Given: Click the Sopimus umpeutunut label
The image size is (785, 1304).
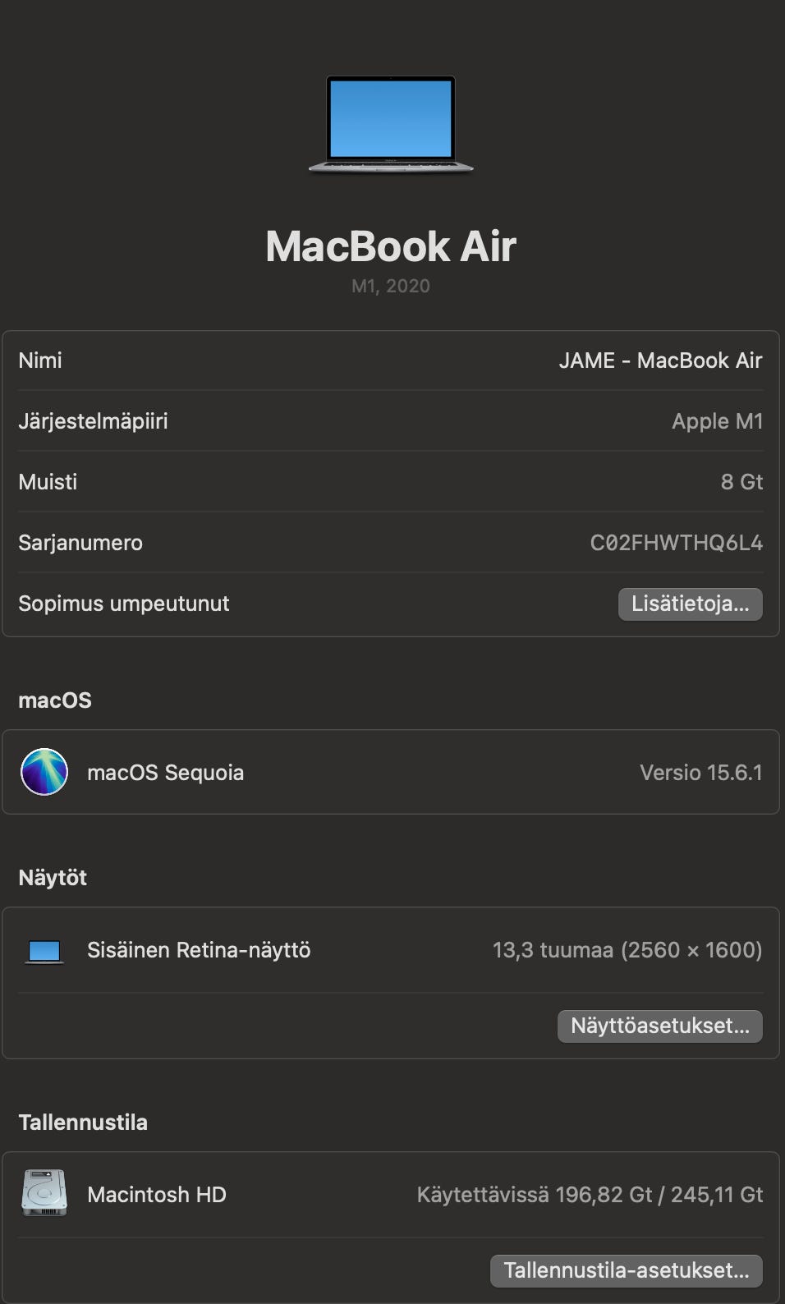Looking at the screenshot, I should [x=124, y=604].
